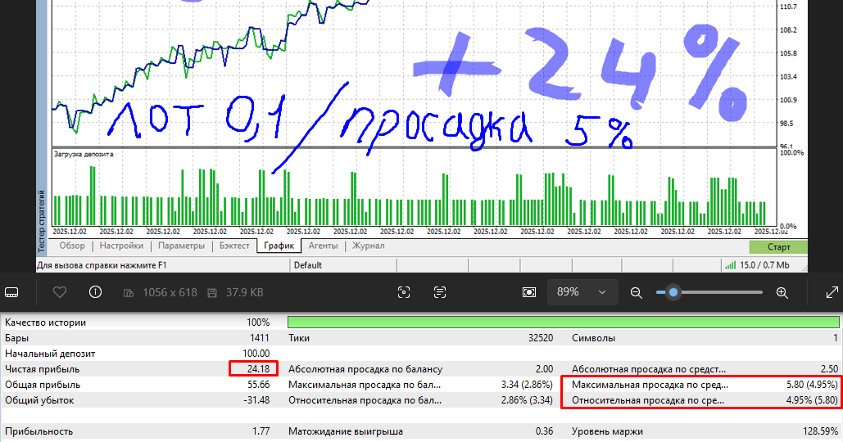Select the График tab
The height and width of the screenshot is (442, 843).
click(279, 246)
